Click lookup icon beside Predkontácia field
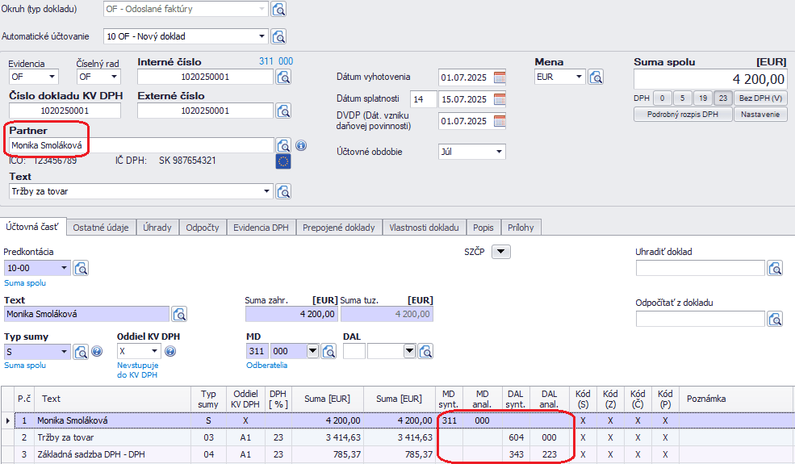Screen dimensions: 795x464 tap(81, 268)
